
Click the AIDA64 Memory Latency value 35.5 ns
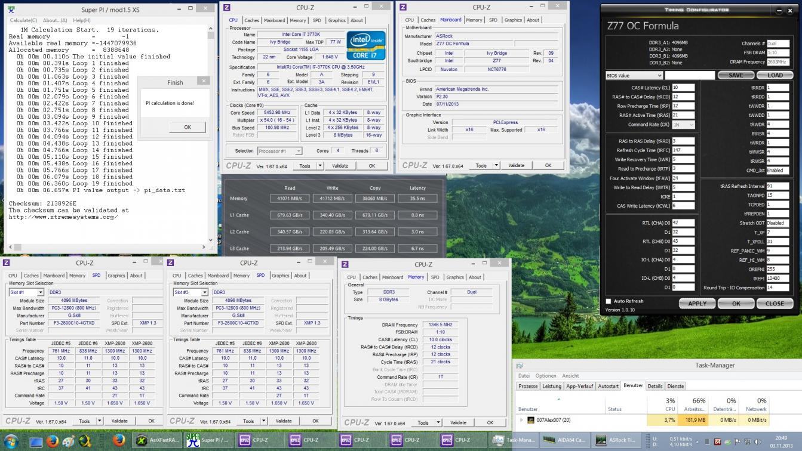(417, 198)
